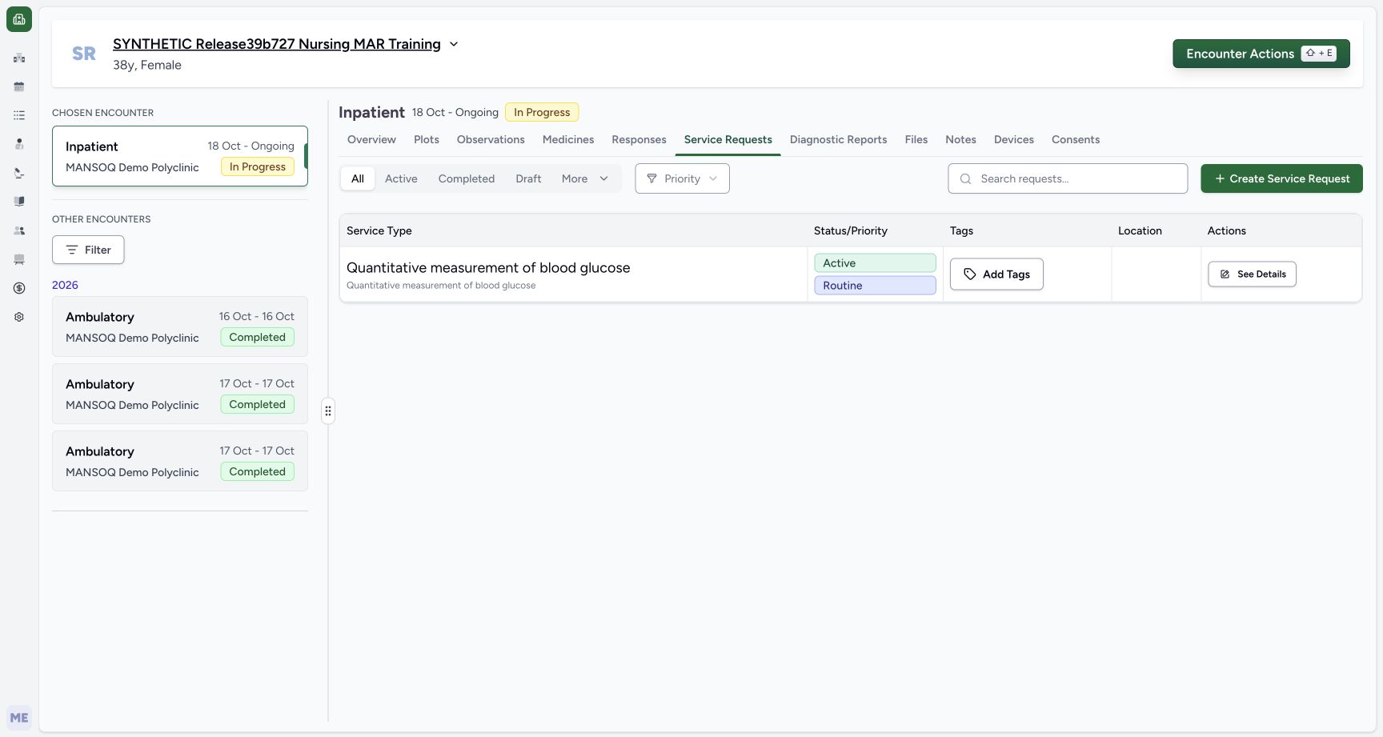
Task: Open the settings gear sidebar icon
Action: click(19, 317)
